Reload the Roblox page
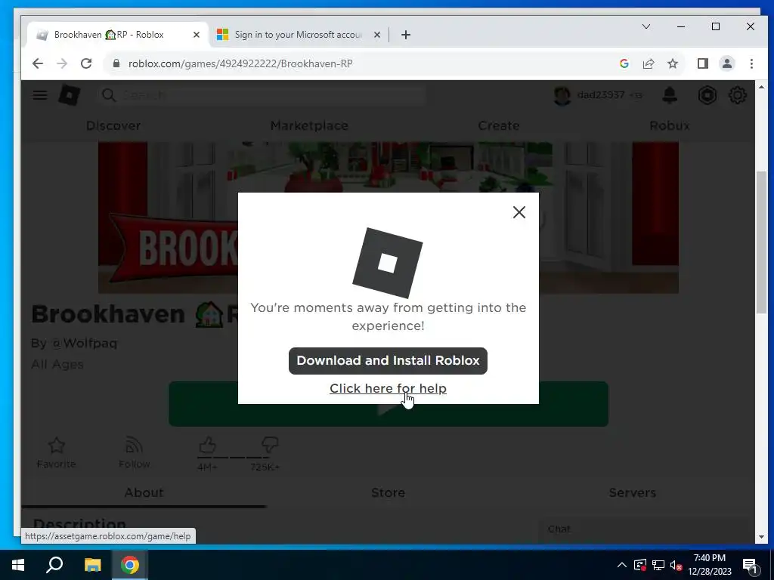This screenshot has height=580, width=774. [x=86, y=63]
